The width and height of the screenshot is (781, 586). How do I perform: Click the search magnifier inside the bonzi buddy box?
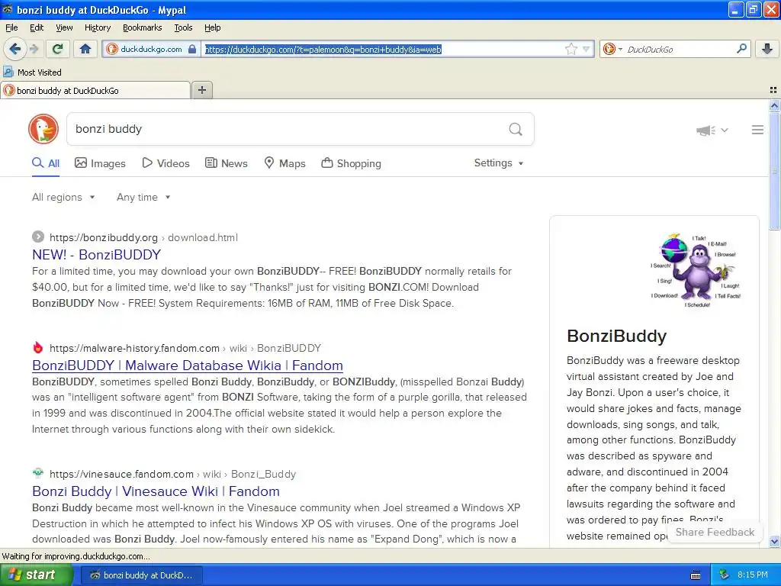516,130
